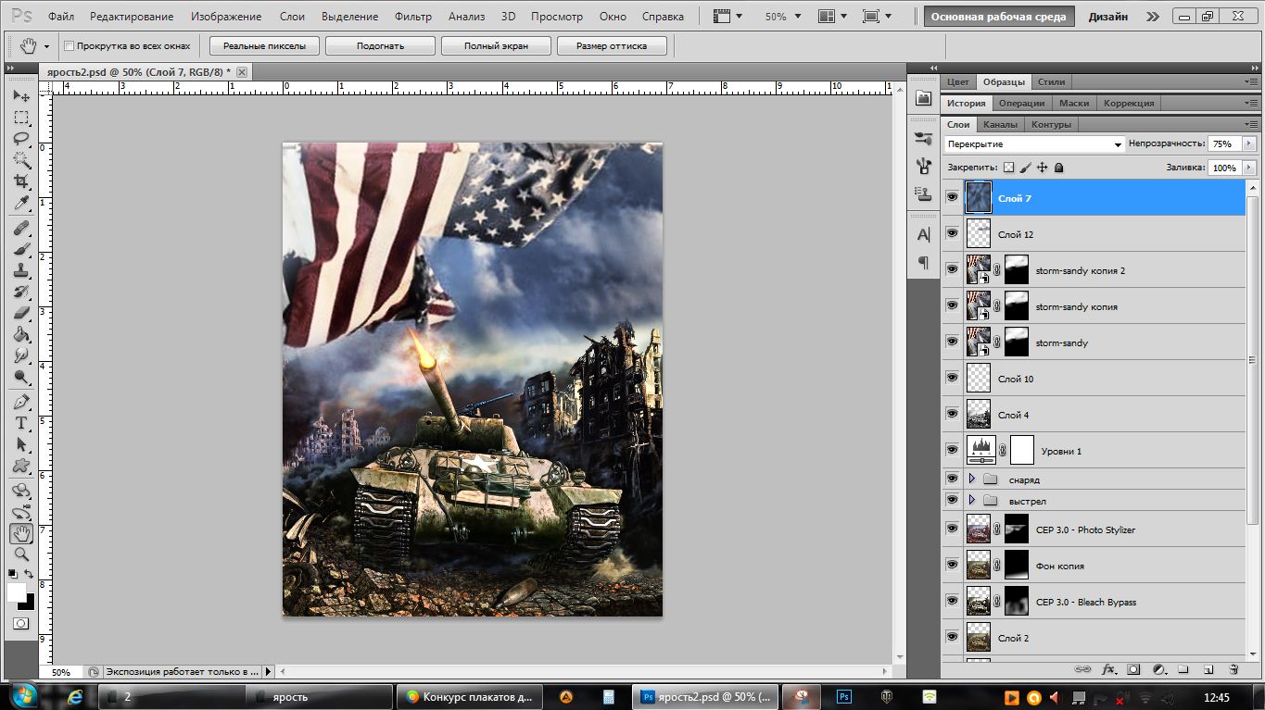This screenshot has width=1265, height=710.
Task: Select the Eyedropper tool
Action: tap(21, 203)
